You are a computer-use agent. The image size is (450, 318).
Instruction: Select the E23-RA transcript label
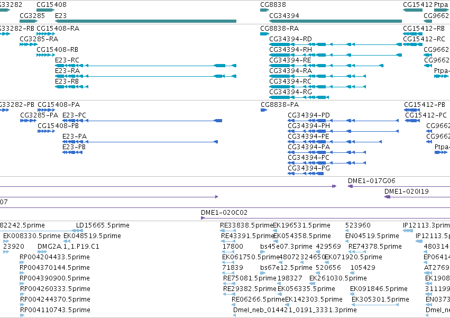pos(67,71)
